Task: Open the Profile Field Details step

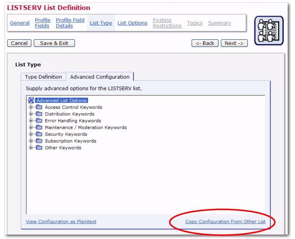Action: pos(70,23)
